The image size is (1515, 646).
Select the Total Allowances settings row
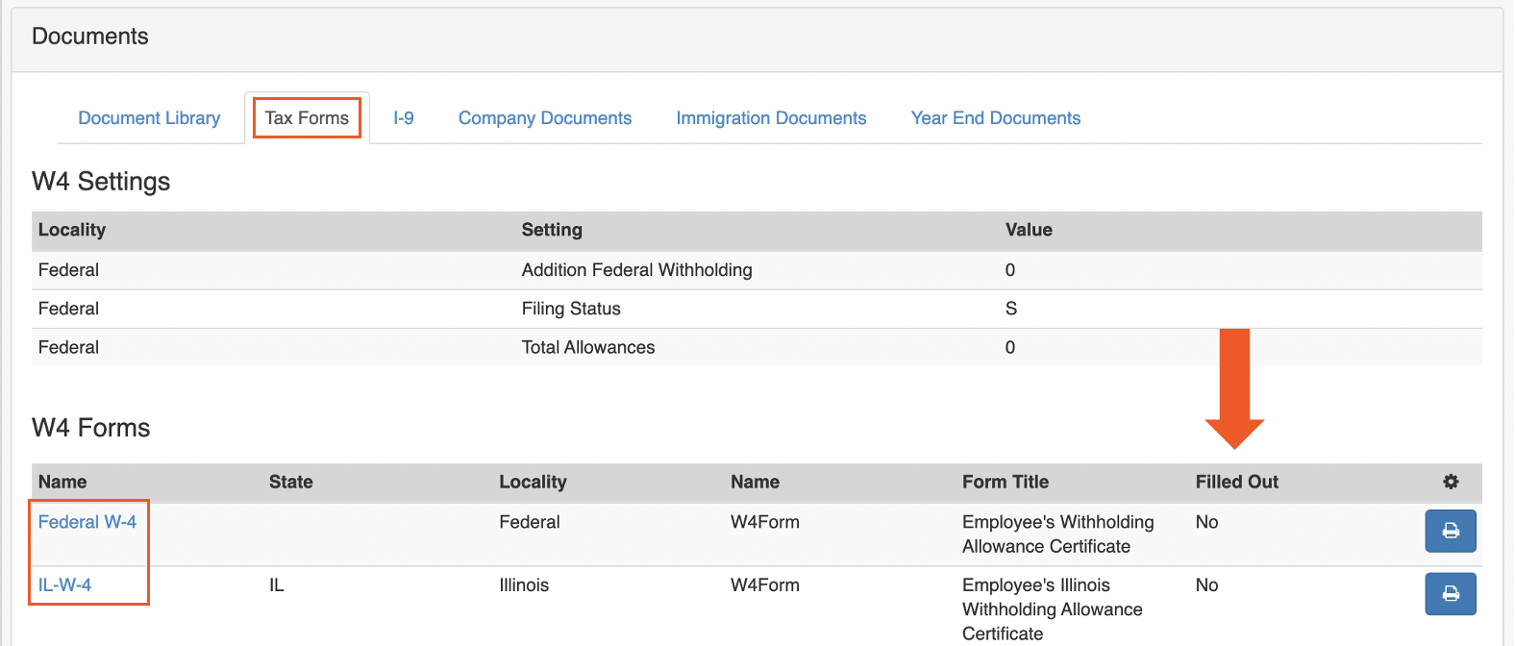pos(587,347)
